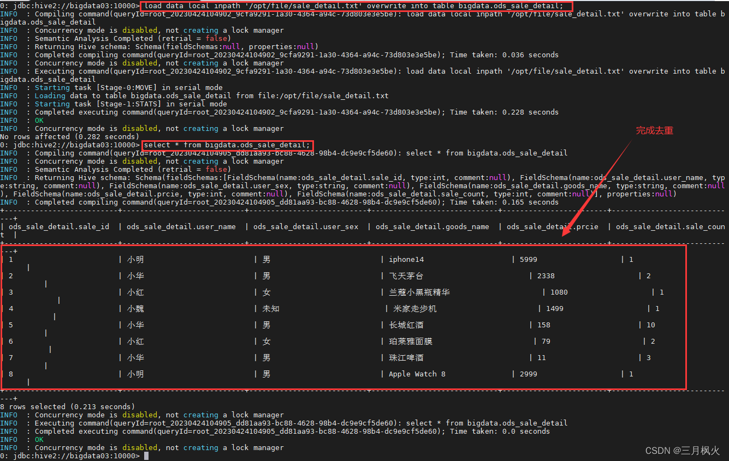Select the 'select * from bigdata.ods_sale_detail;' command
This screenshot has height=461, width=729.
point(227,145)
